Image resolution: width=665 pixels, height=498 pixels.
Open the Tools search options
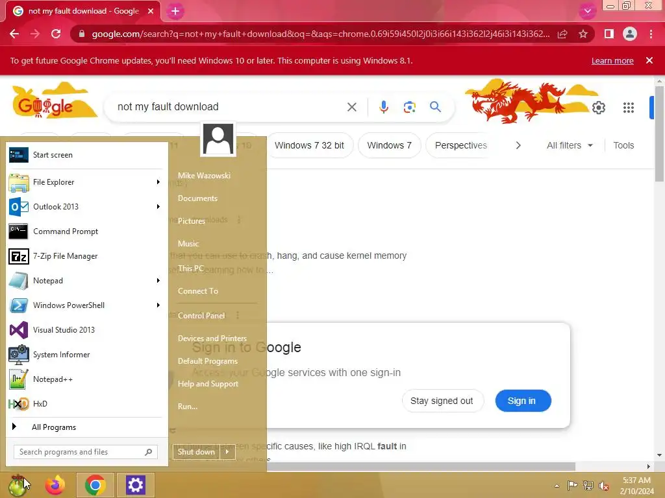click(x=623, y=146)
